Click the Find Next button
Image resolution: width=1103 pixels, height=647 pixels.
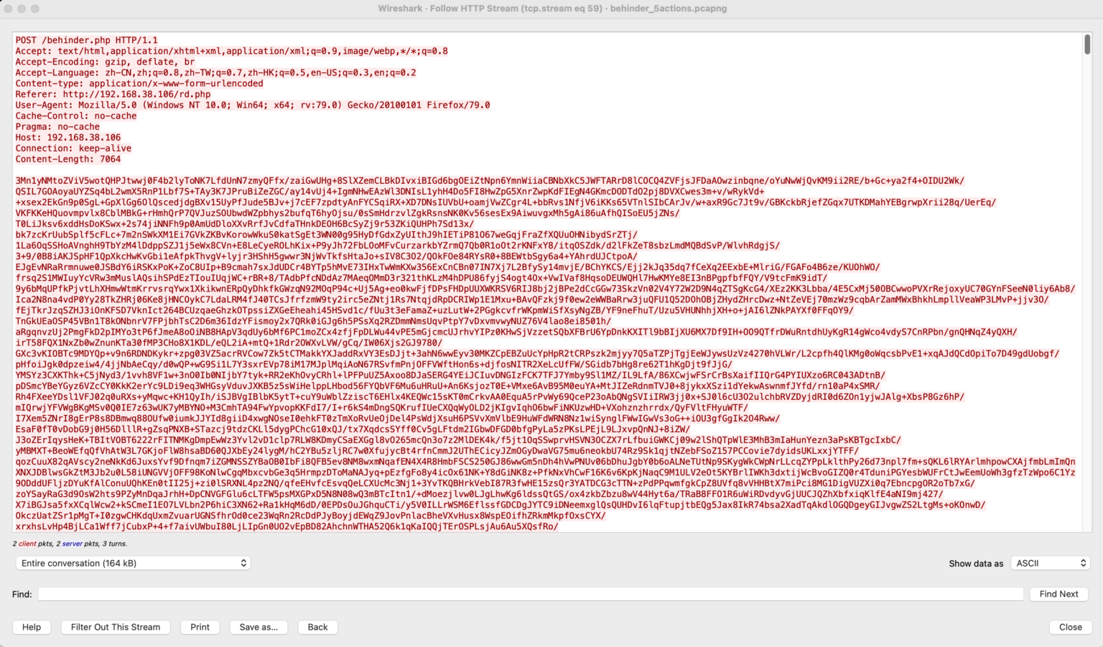(x=1059, y=594)
